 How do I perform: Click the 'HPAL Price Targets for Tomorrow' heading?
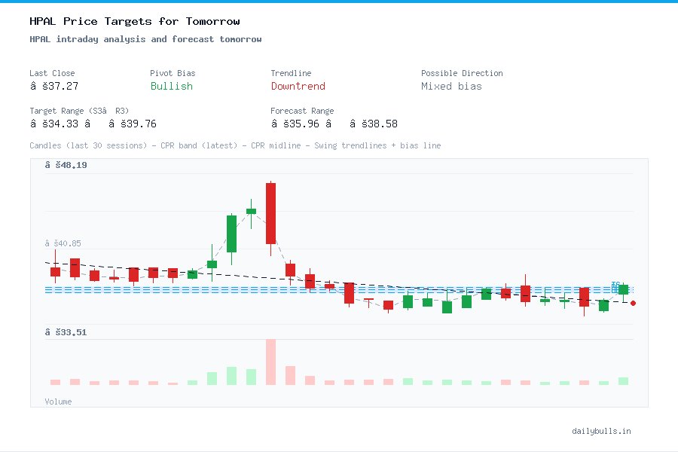click(x=135, y=21)
